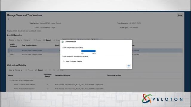Viewport: 191px width, 107px height.
Task: Click Detach in Audit Results toolbar
Action: pyautogui.click(x=47, y=40)
